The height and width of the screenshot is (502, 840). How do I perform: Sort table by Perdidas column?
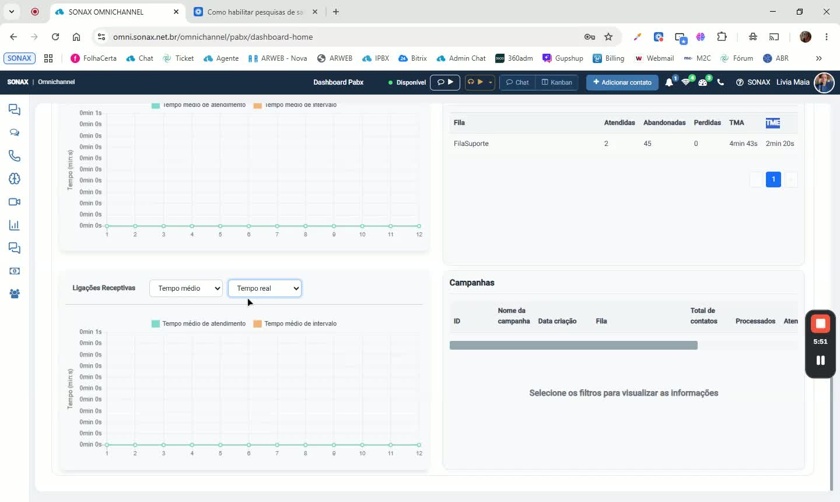(x=708, y=123)
